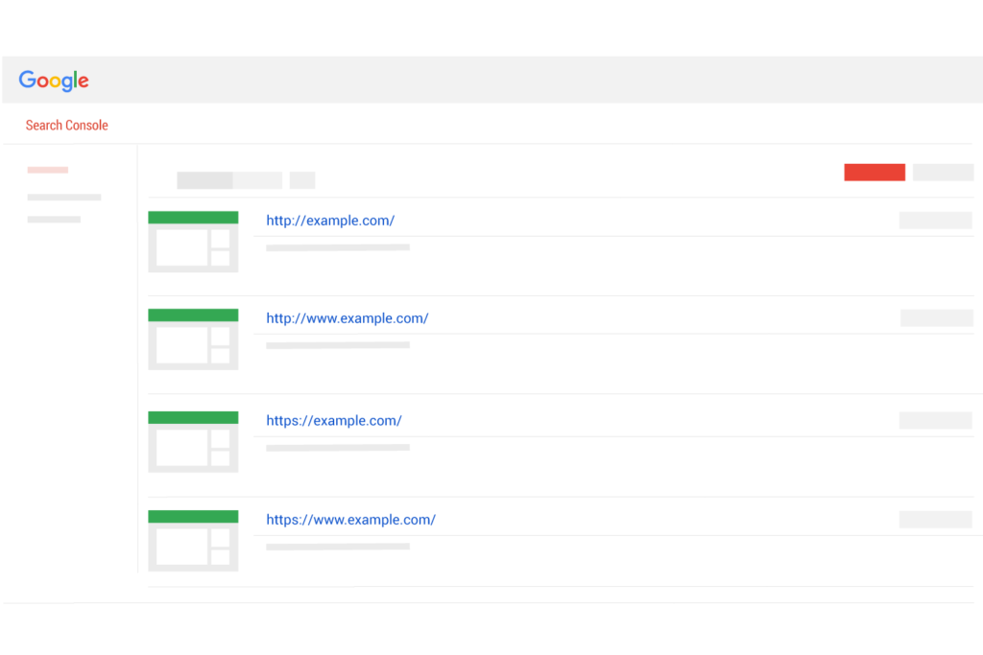Screen dimensions: 983x655
Task: Select the second sidebar navigation entry
Action: (63, 197)
